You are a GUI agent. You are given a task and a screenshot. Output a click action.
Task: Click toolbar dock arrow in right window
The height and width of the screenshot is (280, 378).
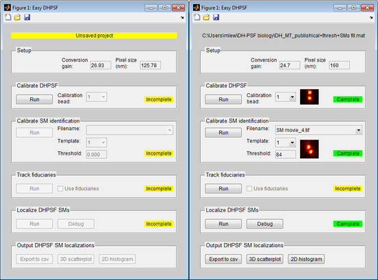pos(371,18)
